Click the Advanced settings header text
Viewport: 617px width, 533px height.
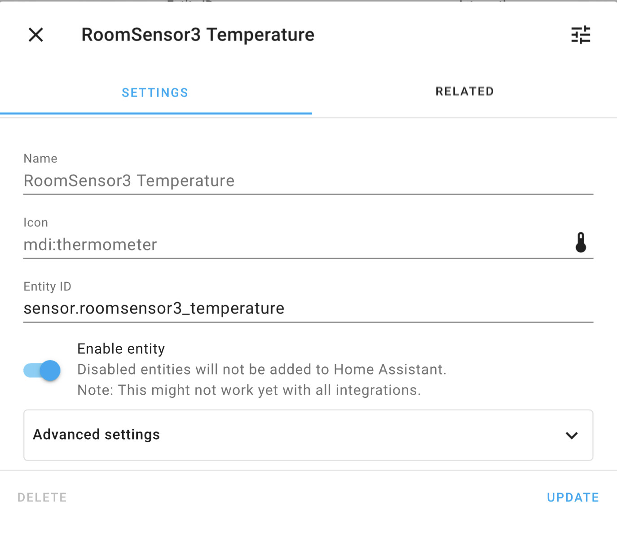[97, 435]
